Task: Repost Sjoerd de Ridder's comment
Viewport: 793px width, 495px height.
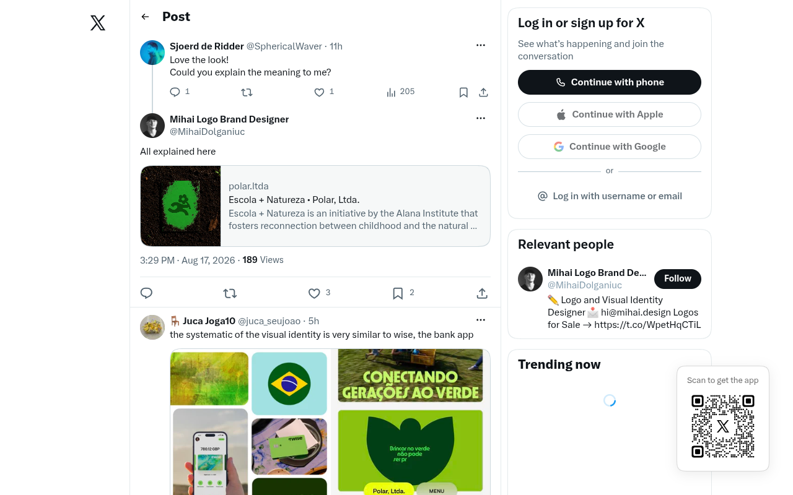Action: pyautogui.click(x=247, y=92)
